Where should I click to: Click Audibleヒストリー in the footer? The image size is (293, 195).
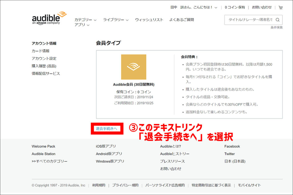pos(175,154)
